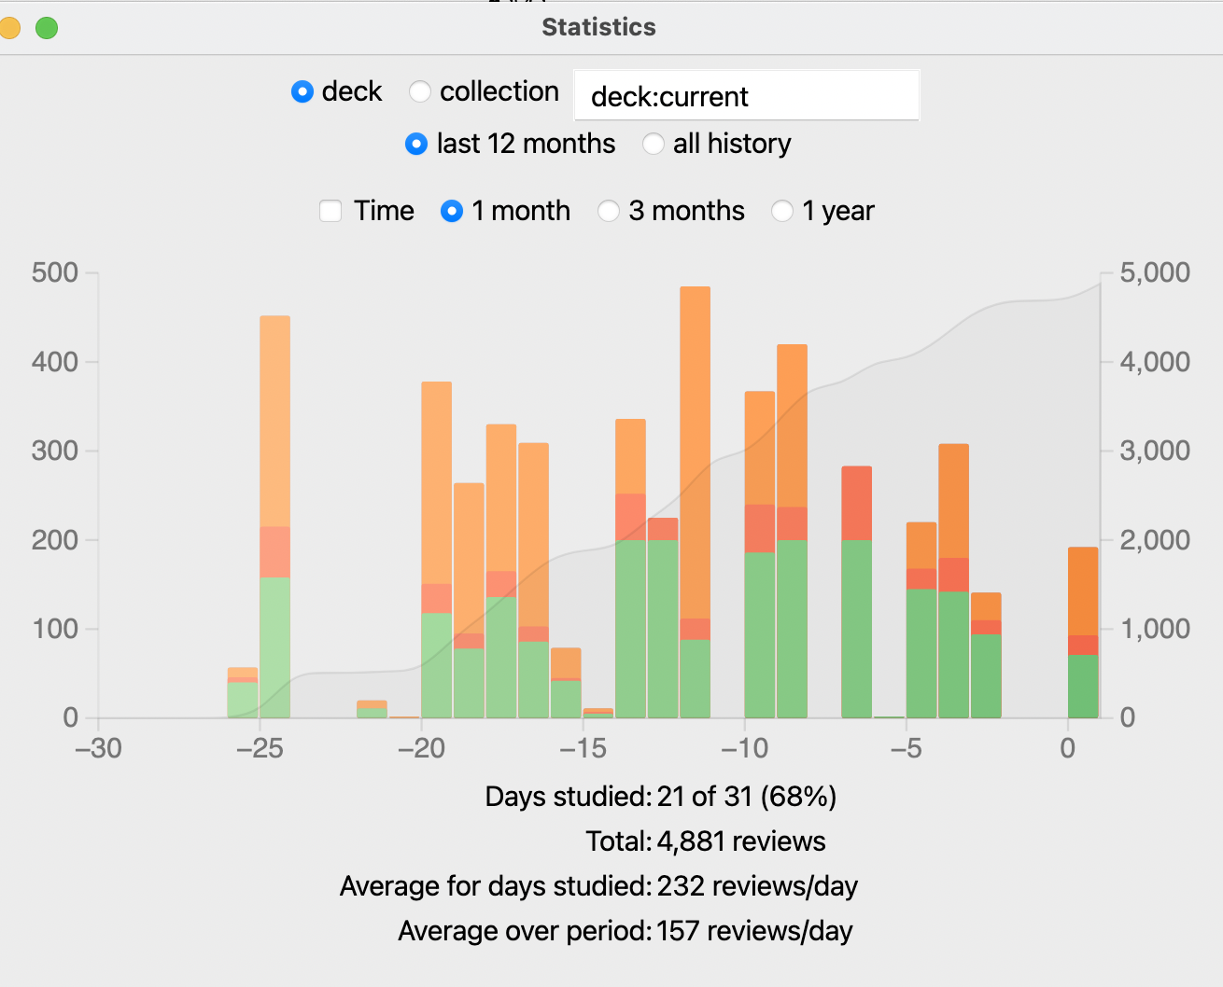Click the "Total: 4,881 reviews" text
1223x987 pixels.
click(706, 841)
